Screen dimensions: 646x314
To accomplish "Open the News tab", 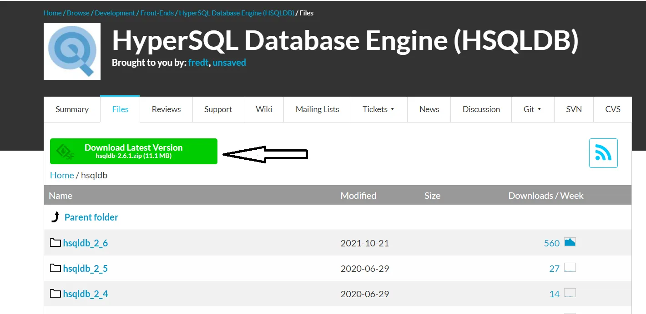I will [x=429, y=109].
